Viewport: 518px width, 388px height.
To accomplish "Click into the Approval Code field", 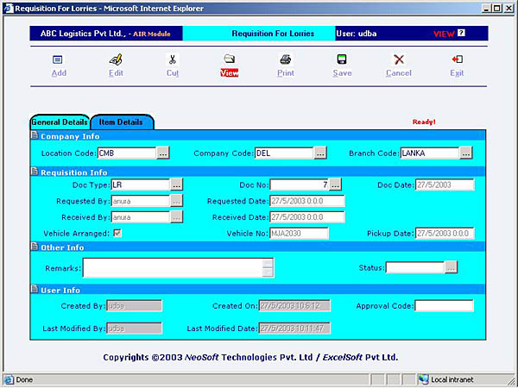I will [444, 305].
